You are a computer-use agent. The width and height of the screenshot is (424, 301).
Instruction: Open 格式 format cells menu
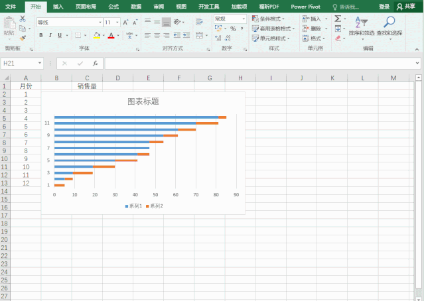pyautogui.click(x=314, y=38)
